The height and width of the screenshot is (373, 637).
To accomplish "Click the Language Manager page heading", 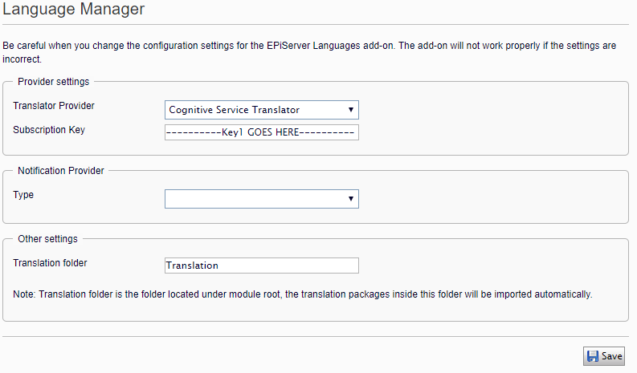I will click(x=74, y=9).
